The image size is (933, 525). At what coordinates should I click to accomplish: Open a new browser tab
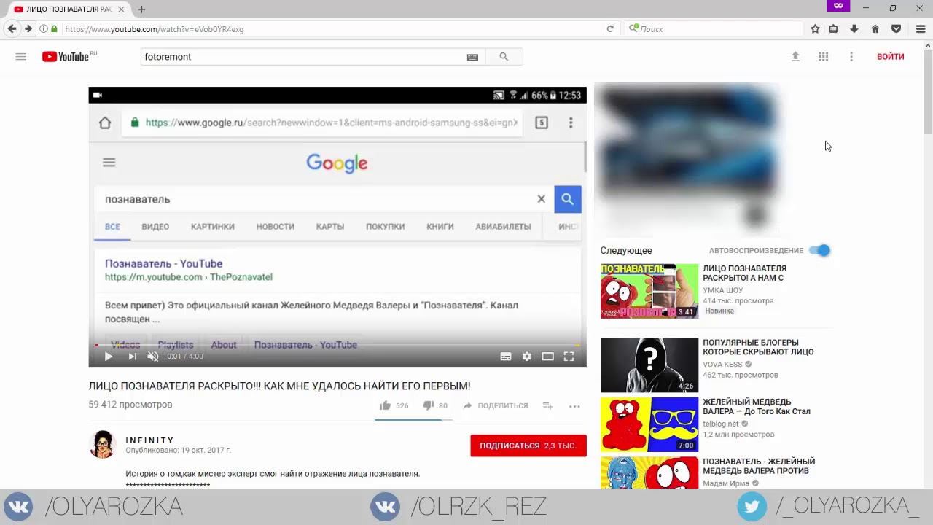141,9
